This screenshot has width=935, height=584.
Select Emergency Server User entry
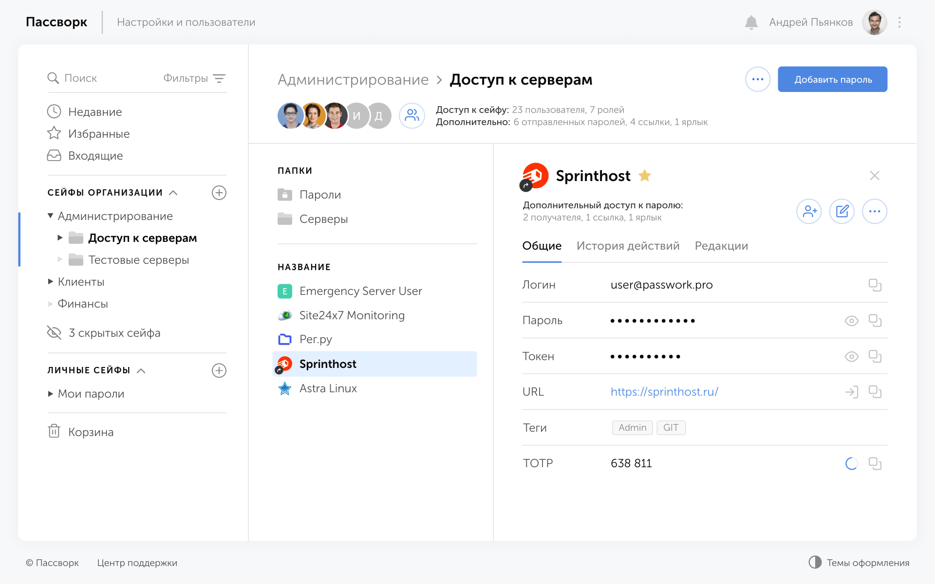click(350, 291)
